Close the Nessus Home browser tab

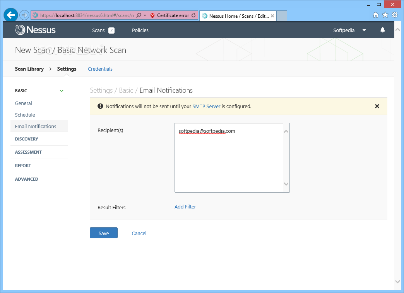pos(272,16)
